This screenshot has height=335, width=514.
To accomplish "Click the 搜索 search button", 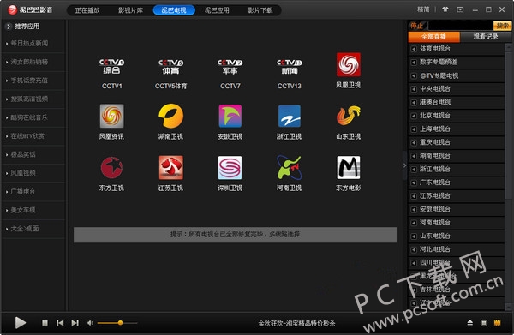I will tap(502, 26).
